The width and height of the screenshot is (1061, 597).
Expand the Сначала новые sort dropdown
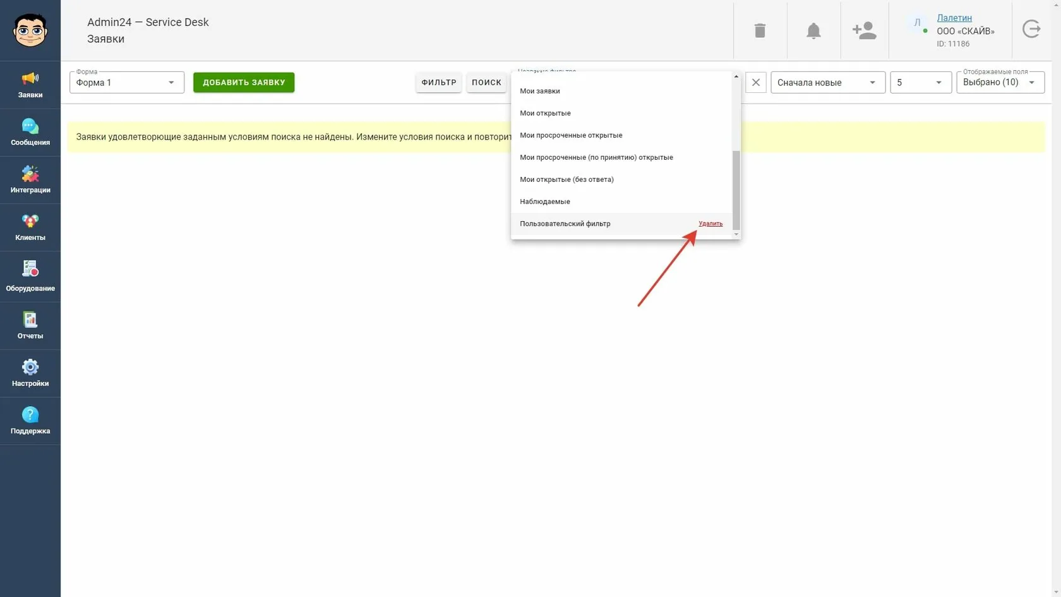point(828,82)
